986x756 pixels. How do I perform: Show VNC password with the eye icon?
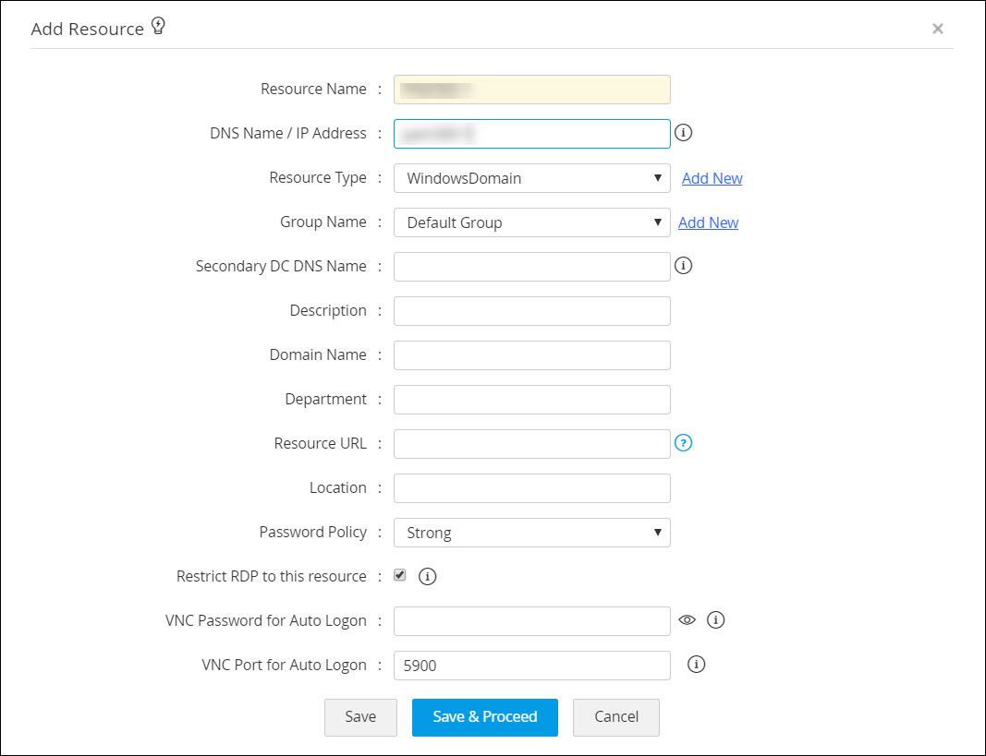click(687, 620)
